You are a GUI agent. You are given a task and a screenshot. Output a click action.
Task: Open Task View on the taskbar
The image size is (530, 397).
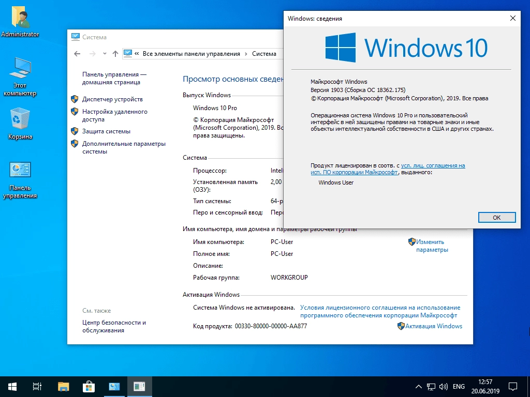tap(37, 387)
